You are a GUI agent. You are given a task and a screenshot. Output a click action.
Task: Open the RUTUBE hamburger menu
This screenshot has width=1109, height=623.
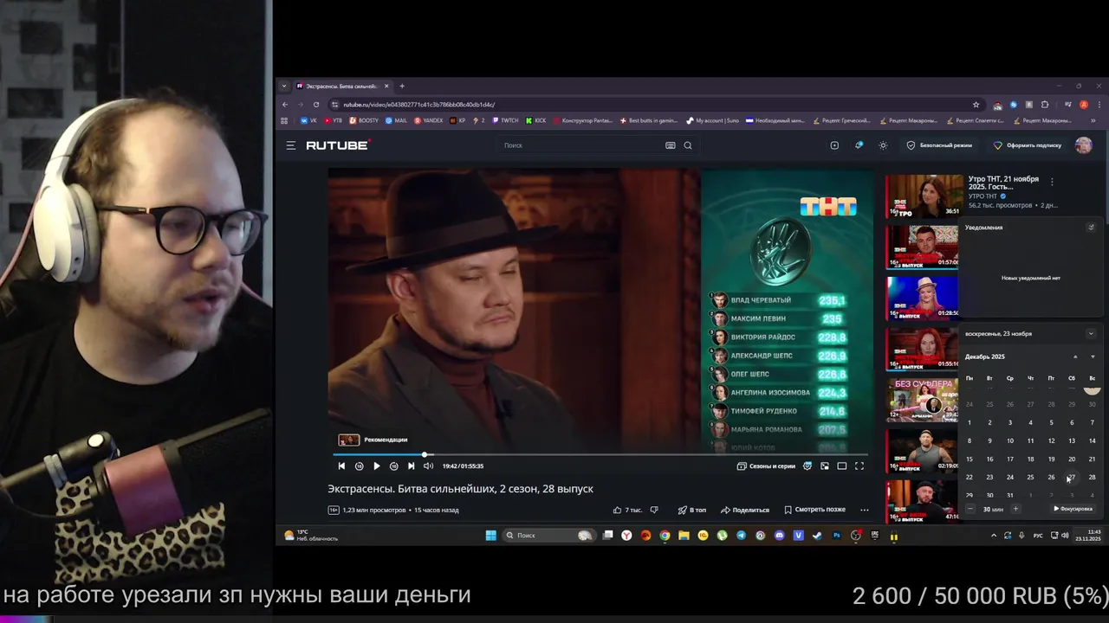(x=291, y=145)
